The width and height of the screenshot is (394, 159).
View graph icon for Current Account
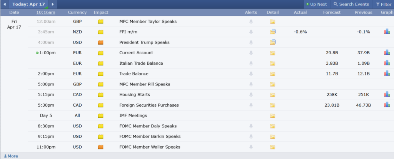(387, 53)
